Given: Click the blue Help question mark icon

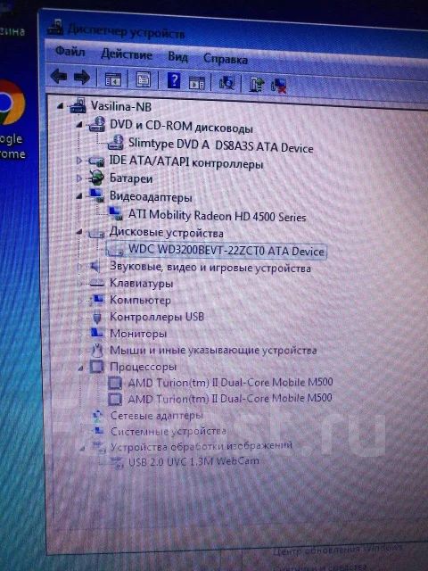Looking at the screenshot, I should 174,80.
